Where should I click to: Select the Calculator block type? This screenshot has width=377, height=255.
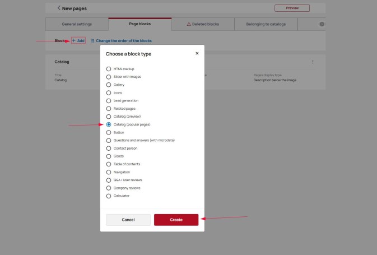(109, 196)
